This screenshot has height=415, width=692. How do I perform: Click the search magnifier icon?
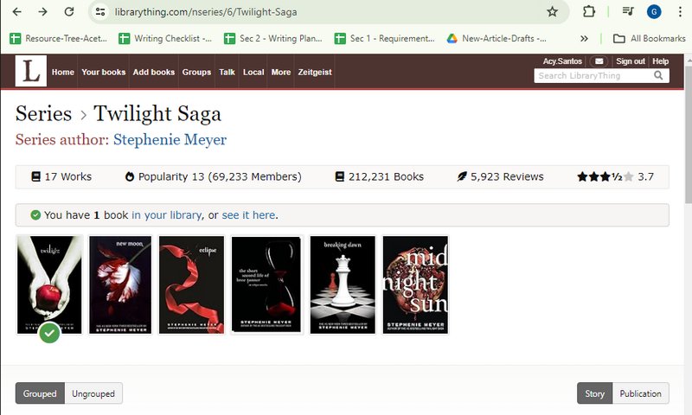click(658, 75)
